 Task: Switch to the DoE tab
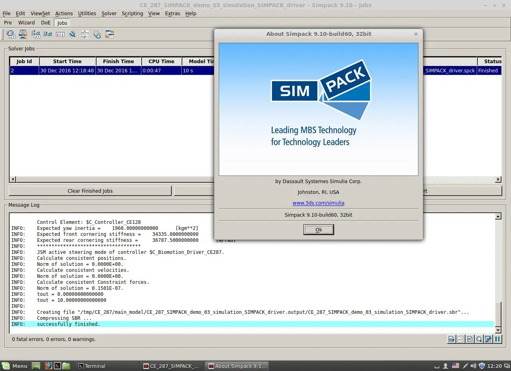point(46,23)
